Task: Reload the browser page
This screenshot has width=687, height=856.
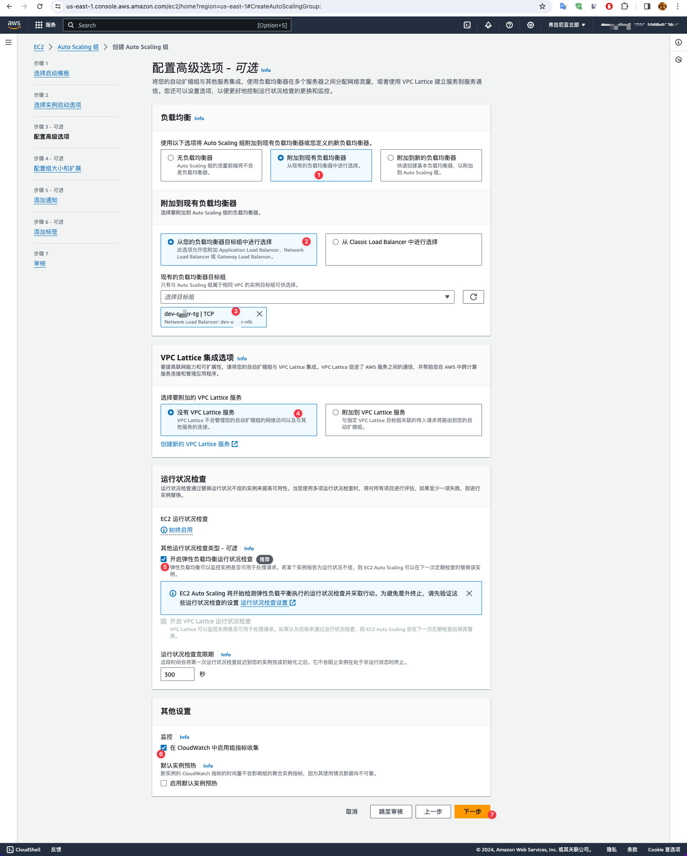Action: point(40,6)
